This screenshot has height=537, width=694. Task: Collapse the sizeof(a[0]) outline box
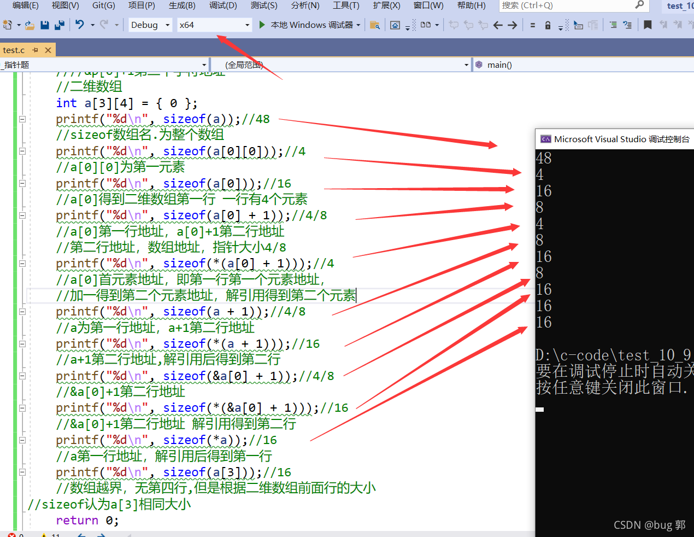[x=22, y=183]
